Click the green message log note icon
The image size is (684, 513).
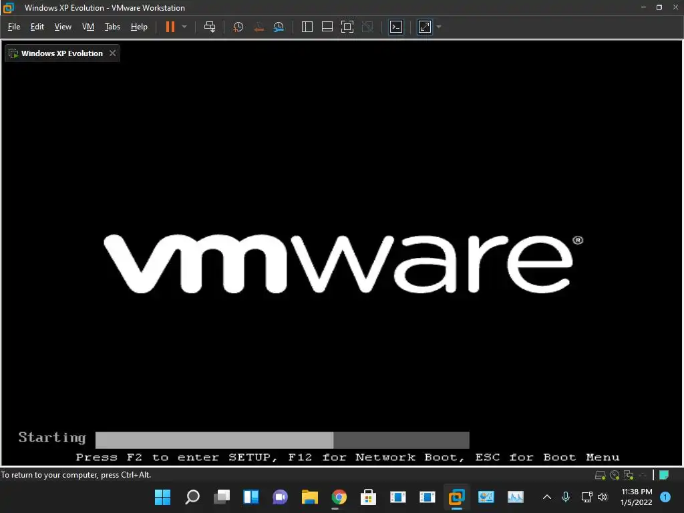click(664, 475)
